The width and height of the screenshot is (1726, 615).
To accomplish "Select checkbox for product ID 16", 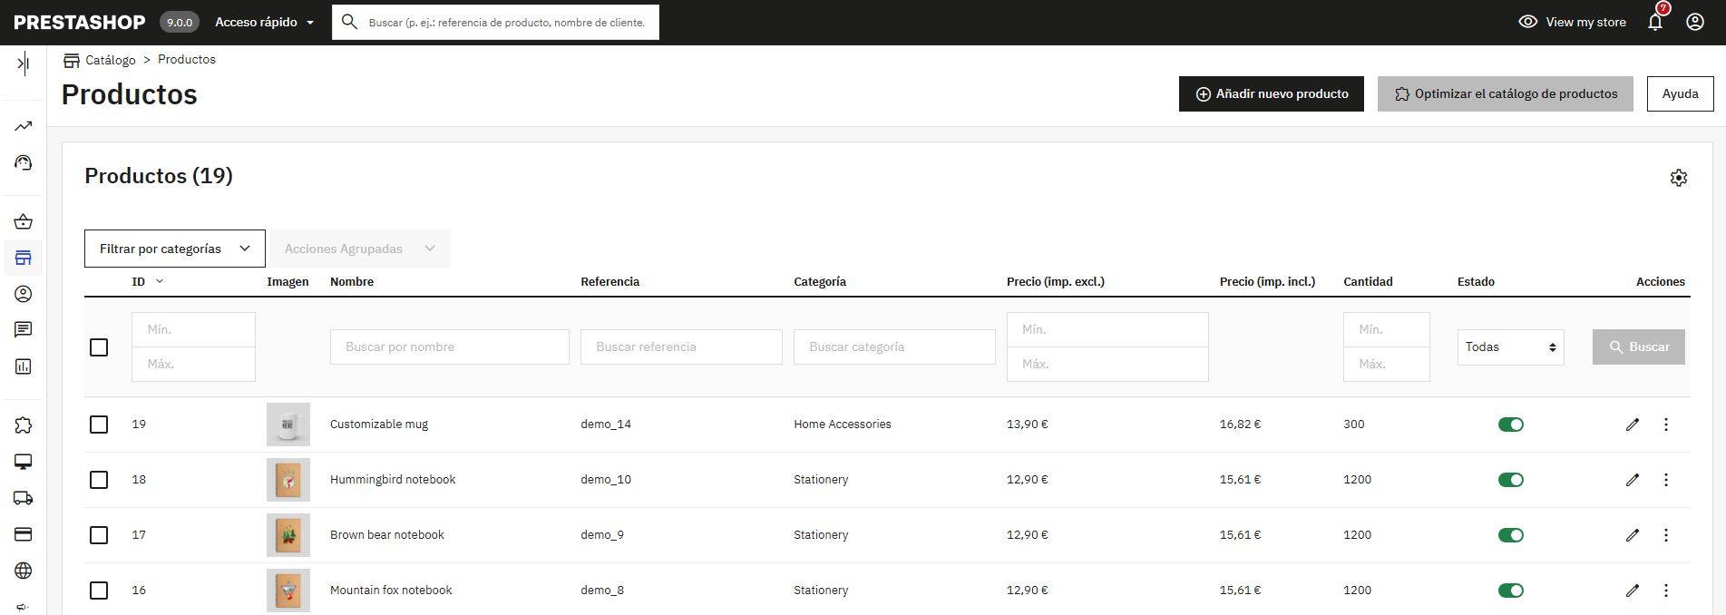I will [99, 591].
